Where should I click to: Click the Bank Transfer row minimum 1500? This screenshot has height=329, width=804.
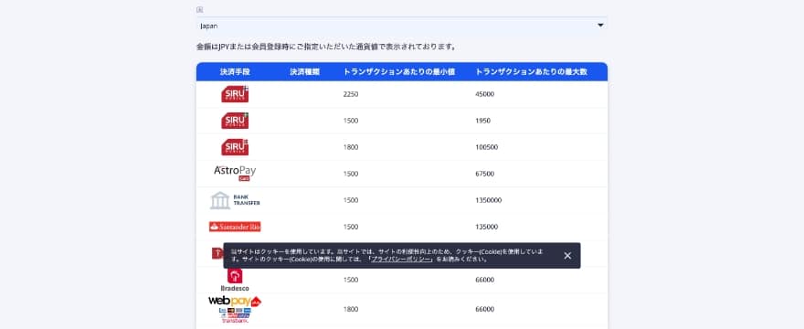(351, 200)
